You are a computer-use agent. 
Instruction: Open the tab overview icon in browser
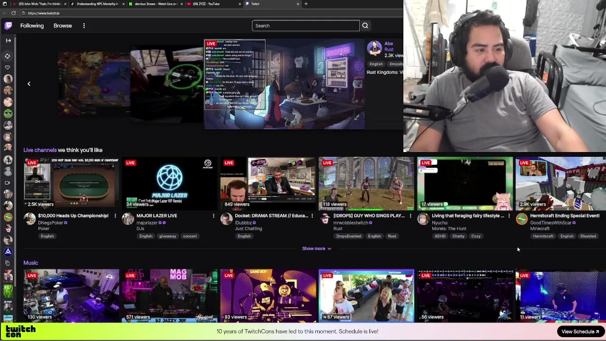[4, 4]
